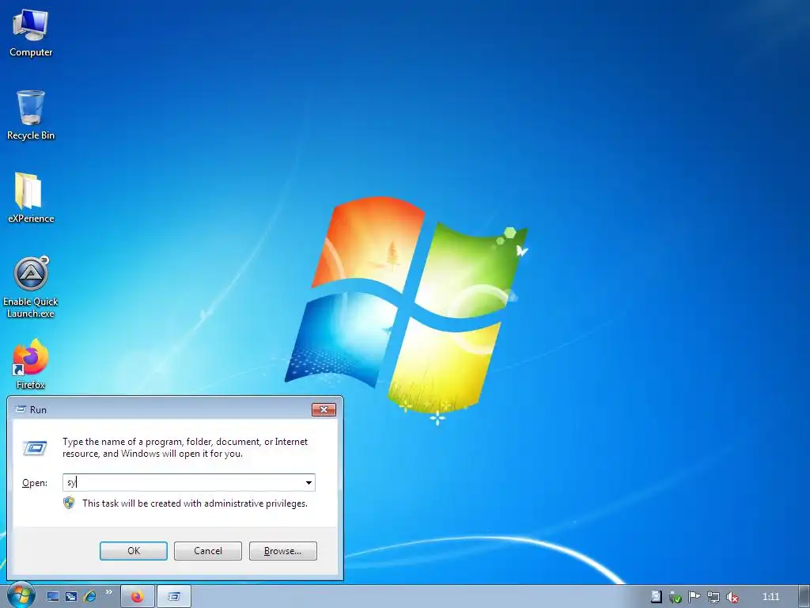This screenshot has height=608, width=810.
Task: Click the muted volume tray icon
Action: (732, 597)
